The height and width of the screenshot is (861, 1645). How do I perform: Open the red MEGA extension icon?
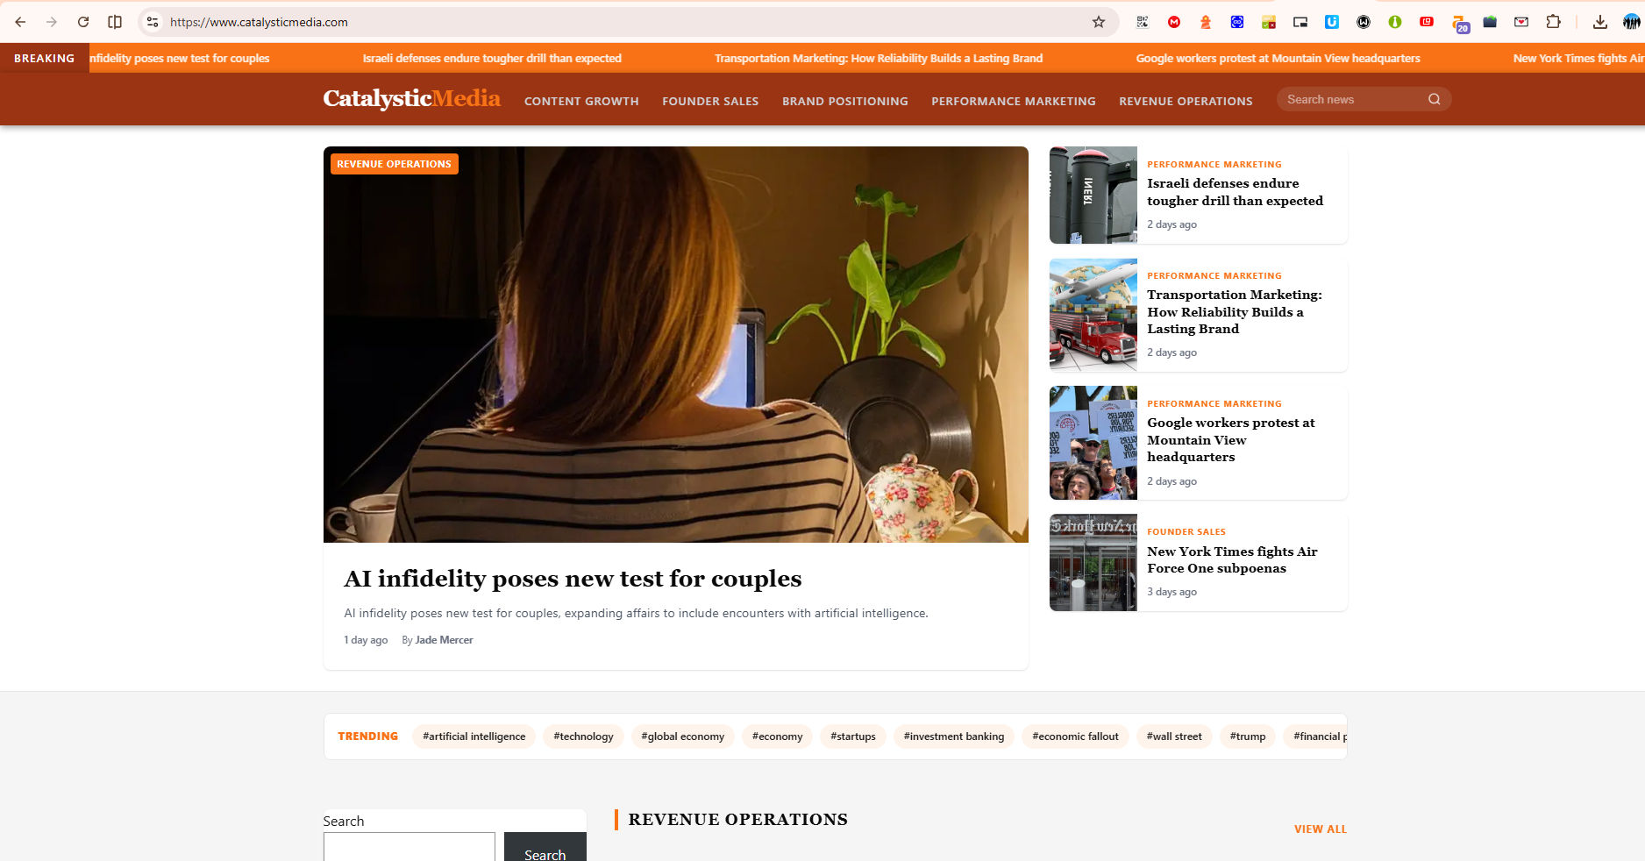point(1174,22)
